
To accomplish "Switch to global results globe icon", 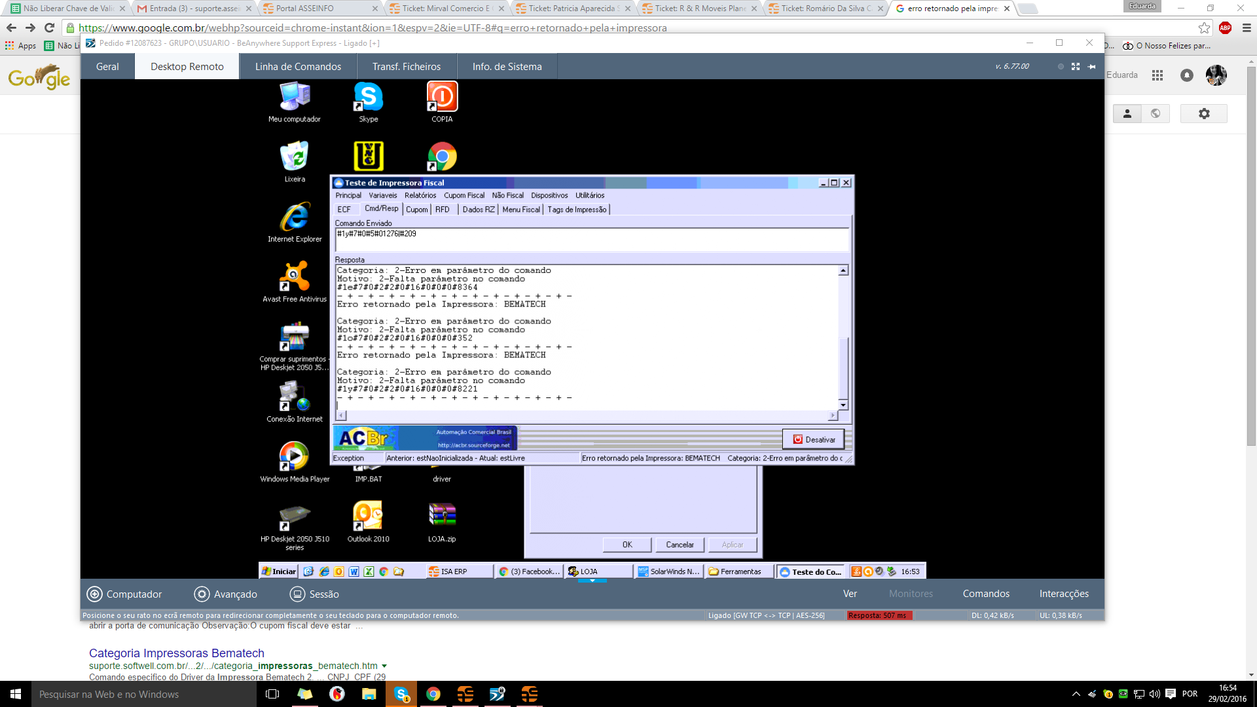I will point(1156,114).
